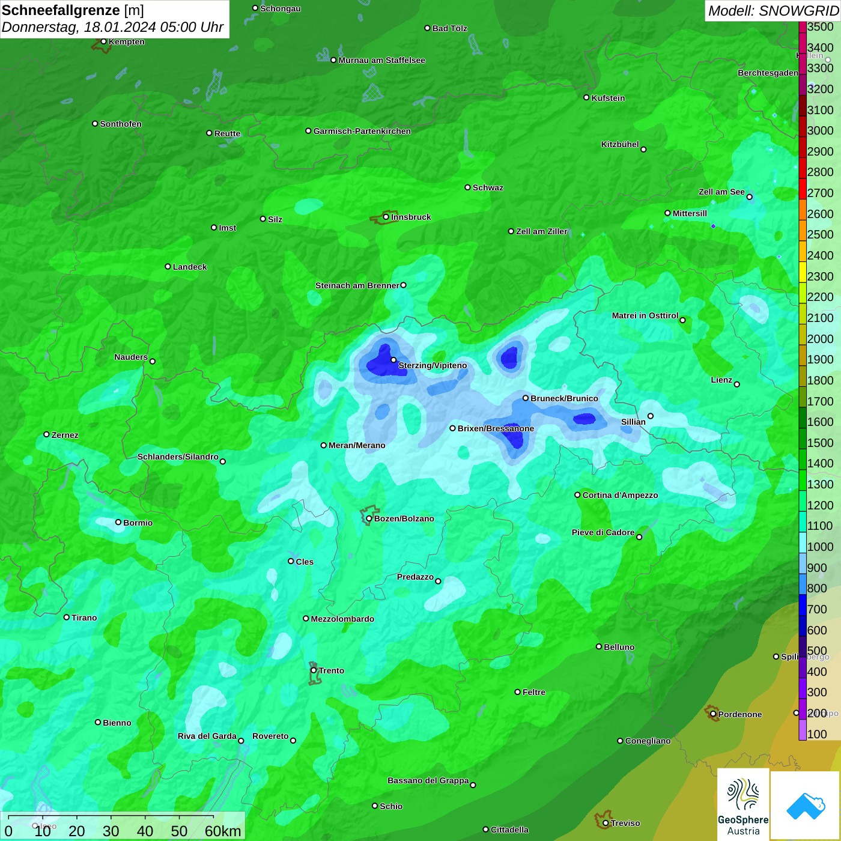
Task: Click the "Meran/Merano" label
Action: (357, 445)
